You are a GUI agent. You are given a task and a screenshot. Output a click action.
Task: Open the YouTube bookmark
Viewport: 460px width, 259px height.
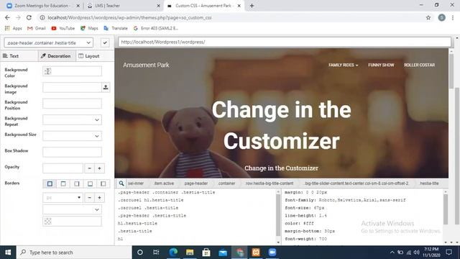coord(63,28)
